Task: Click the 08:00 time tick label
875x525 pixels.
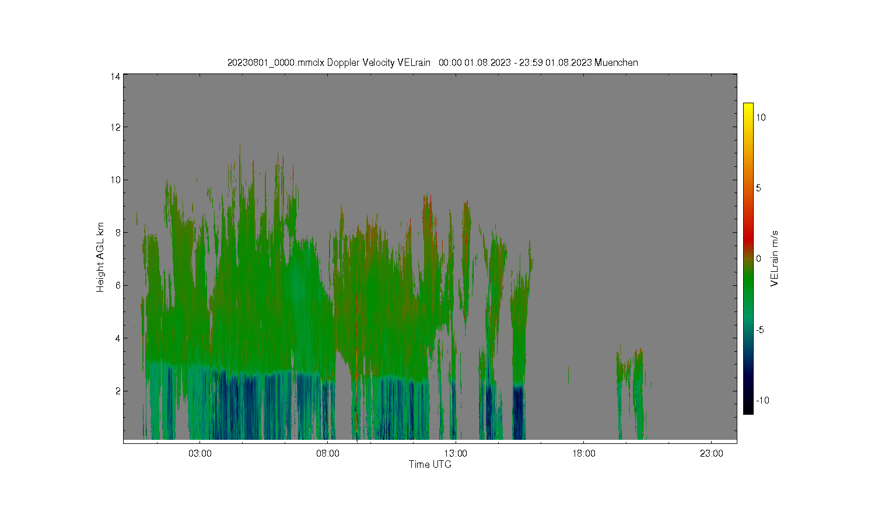Action: [x=327, y=454]
